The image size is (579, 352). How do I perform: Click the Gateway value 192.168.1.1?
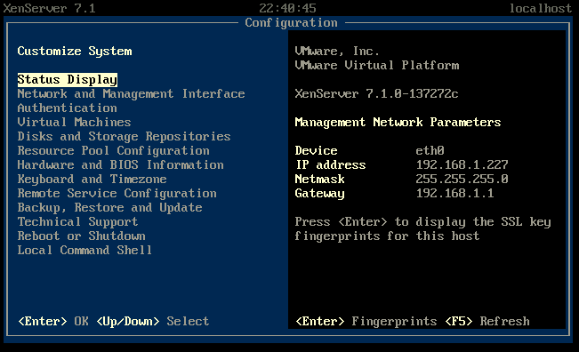point(455,194)
